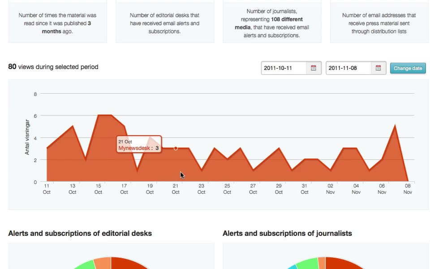Viewport: 430px width, 269px height.
Task: Click the '25 Oct' x-axis label
Action: click(x=227, y=189)
